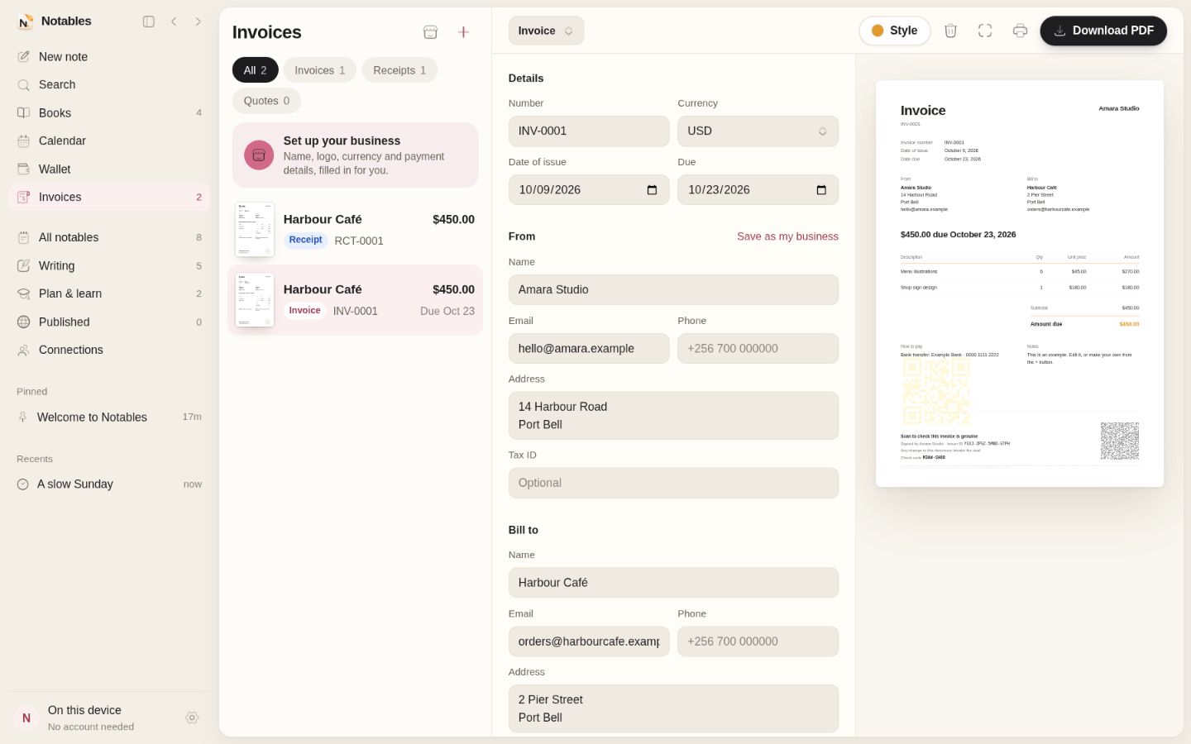Open calendar picker for Date of issue
This screenshot has height=744, width=1191.
652,190
